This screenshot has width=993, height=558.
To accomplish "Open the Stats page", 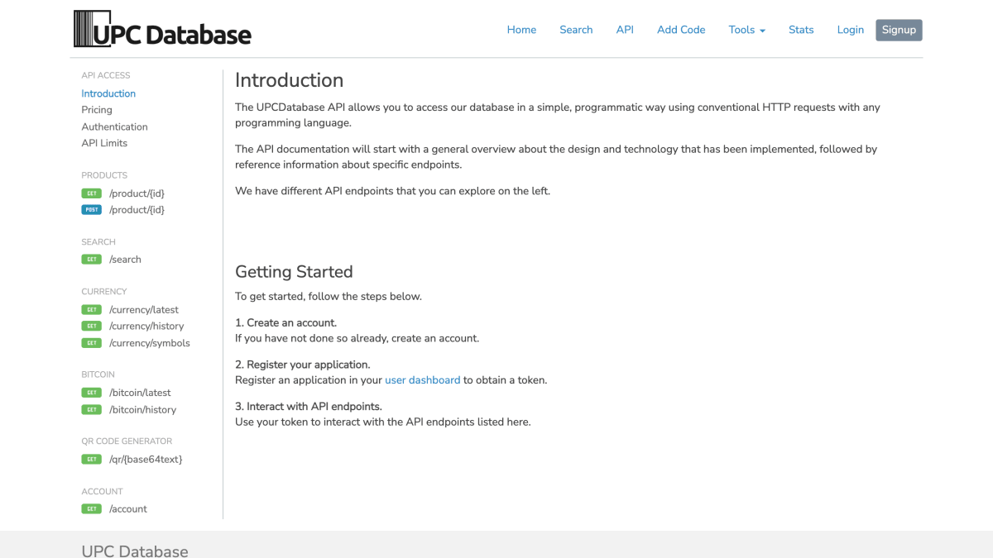I will tap(801, 30).
